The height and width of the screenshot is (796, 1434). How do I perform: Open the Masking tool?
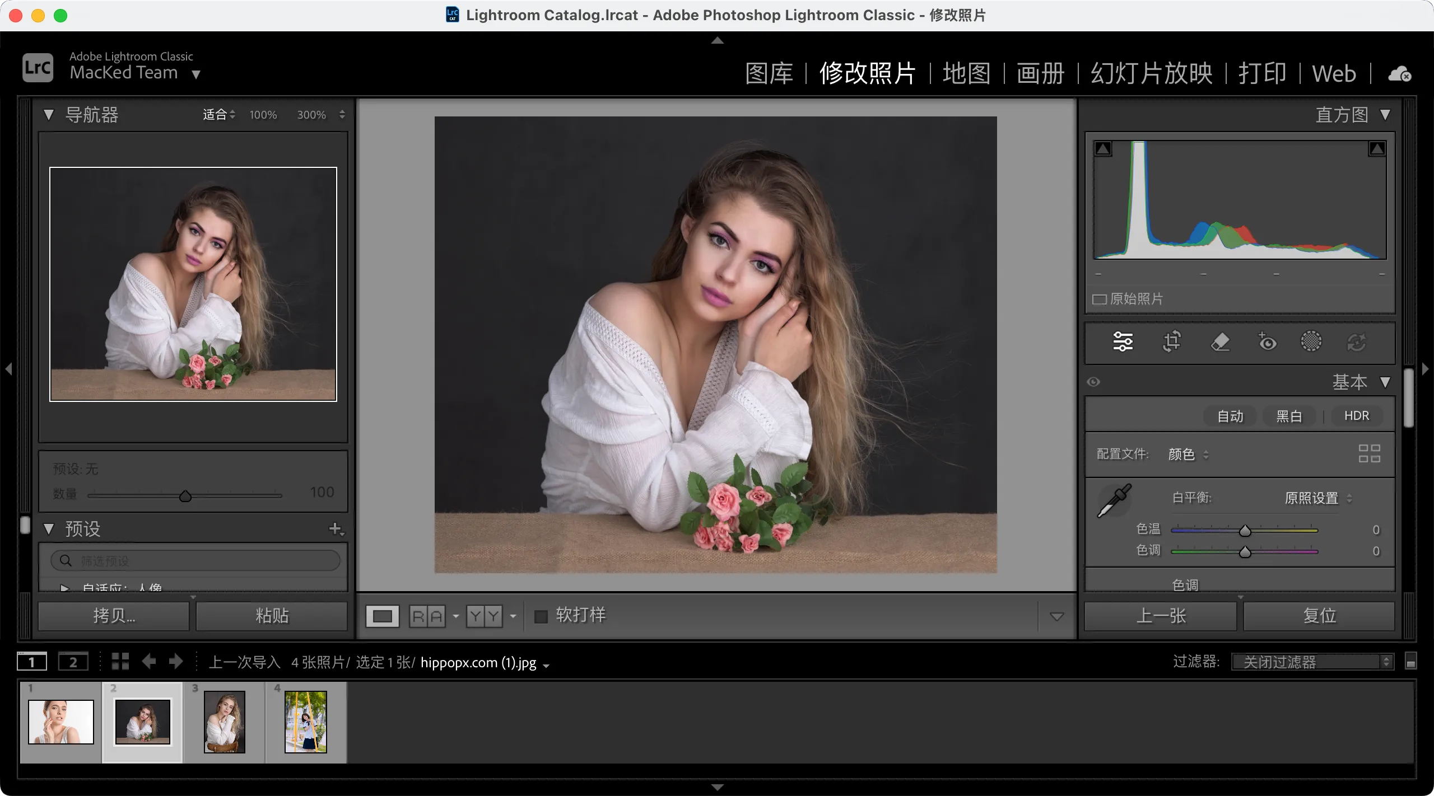[1311, 341]
